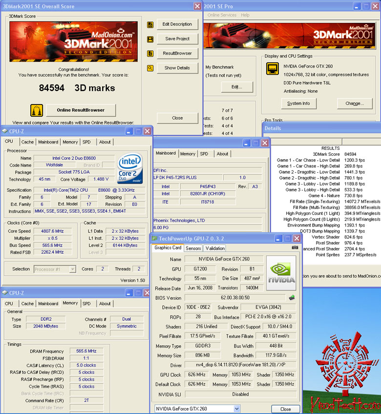381x414 pixels.
Task: Open the ResultBrowser button
Action: point(177,53)
